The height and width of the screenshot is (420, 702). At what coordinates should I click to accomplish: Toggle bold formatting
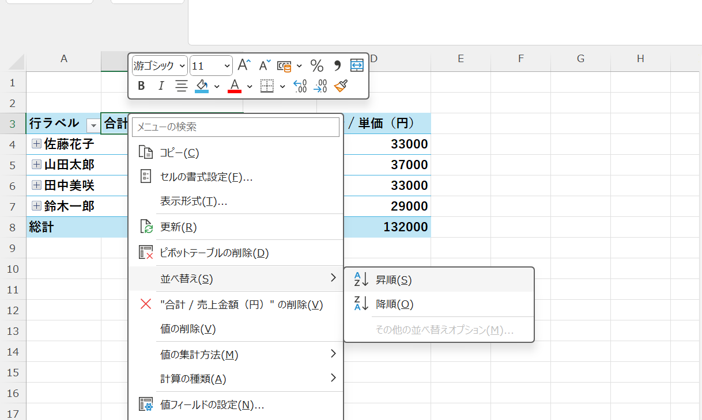(141, 86)
